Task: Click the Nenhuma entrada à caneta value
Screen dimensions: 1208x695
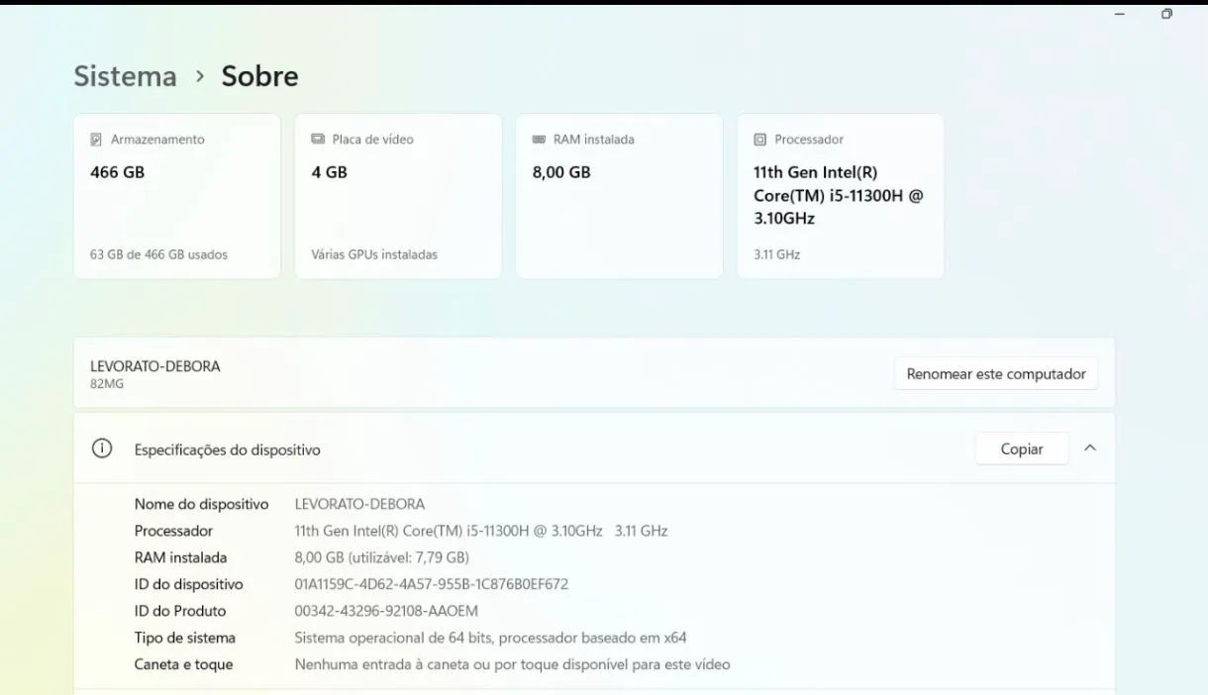Action: 513,664
